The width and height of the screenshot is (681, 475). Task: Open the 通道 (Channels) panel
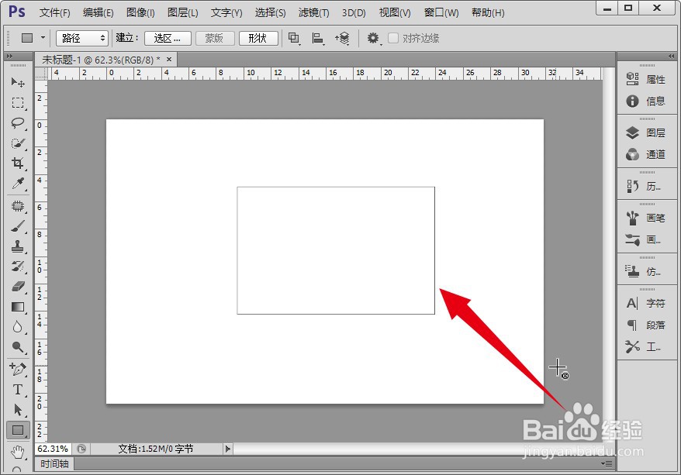click(x=646, y=154)
